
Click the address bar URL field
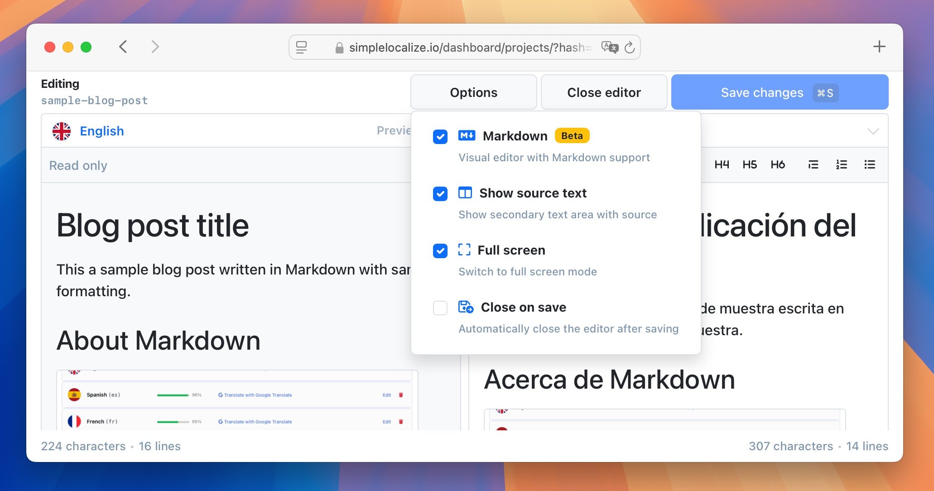coord(465,47)
